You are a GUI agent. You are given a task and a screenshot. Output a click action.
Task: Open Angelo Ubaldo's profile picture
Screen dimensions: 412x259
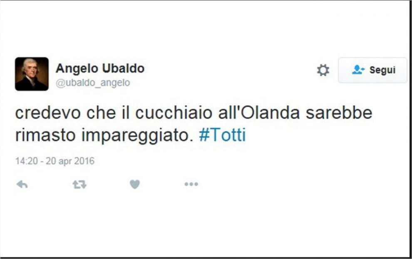pos(32,74)
